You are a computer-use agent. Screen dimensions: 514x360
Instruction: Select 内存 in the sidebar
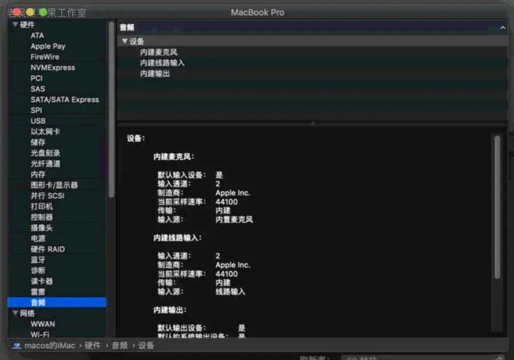click(38, 174)
